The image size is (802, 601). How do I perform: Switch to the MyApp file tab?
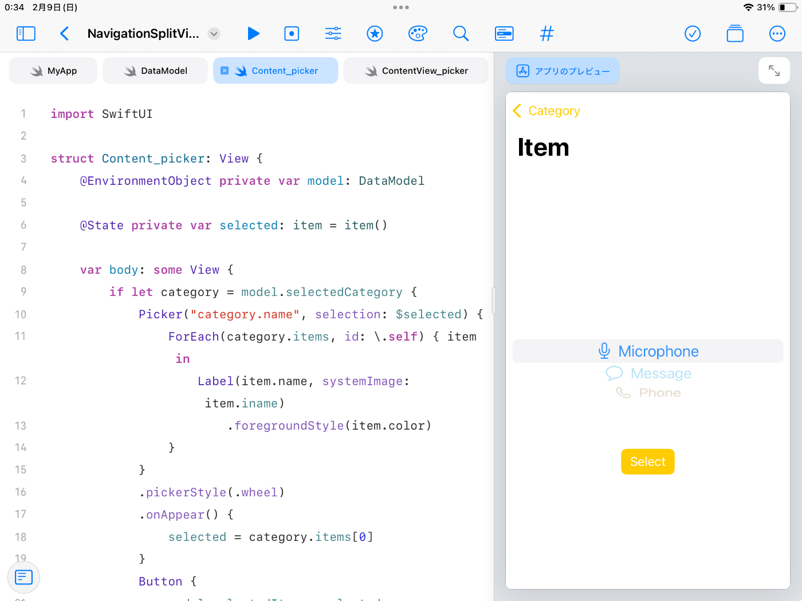tap(53, 70)
